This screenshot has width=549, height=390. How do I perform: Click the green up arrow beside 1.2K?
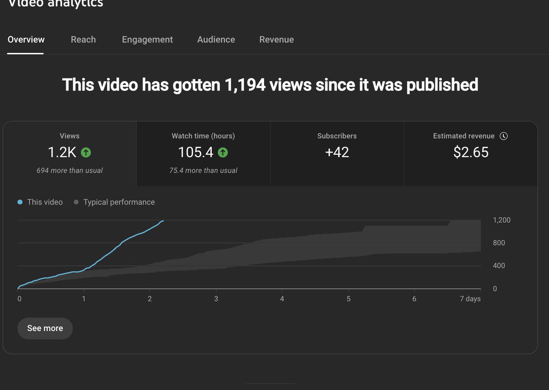click(86, 153)
